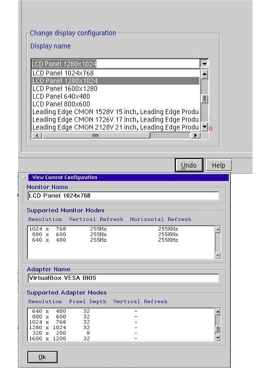Click adapter modes scroll down arrow

pos(218,338)
